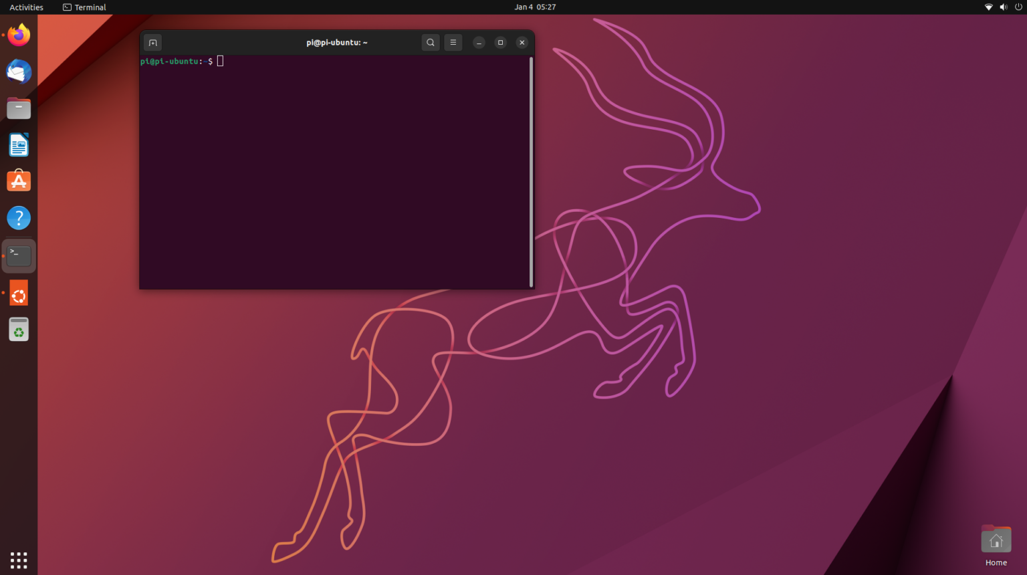This screenshot has width=1027, height=575.
Task: Open a new terminal tab
Action: [152, 43]
